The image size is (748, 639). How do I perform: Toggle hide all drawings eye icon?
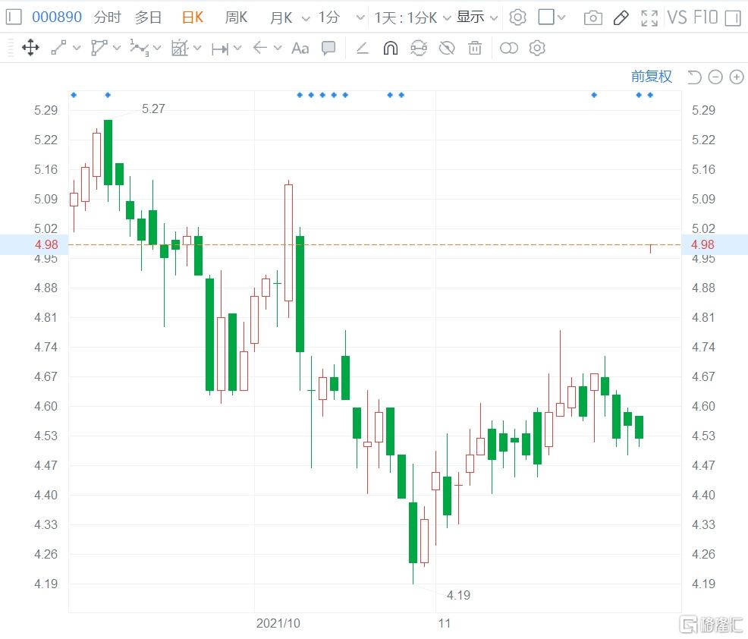447,49
